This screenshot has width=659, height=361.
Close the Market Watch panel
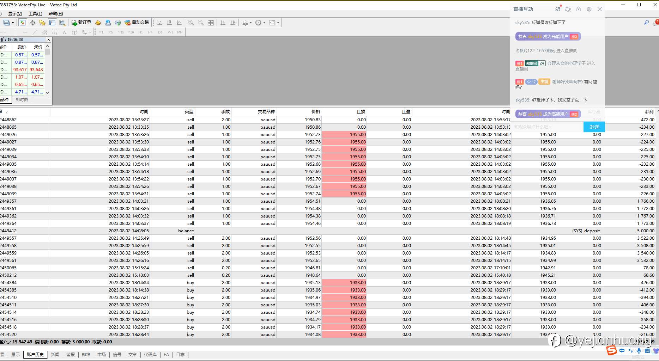point(49,39)
